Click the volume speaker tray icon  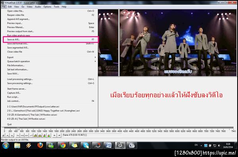tap(219, 145)
